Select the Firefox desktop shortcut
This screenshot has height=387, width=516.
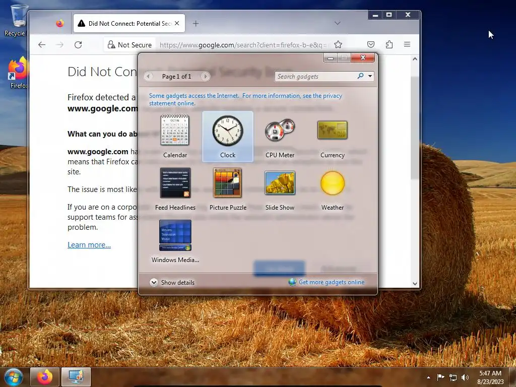[18, 73]
